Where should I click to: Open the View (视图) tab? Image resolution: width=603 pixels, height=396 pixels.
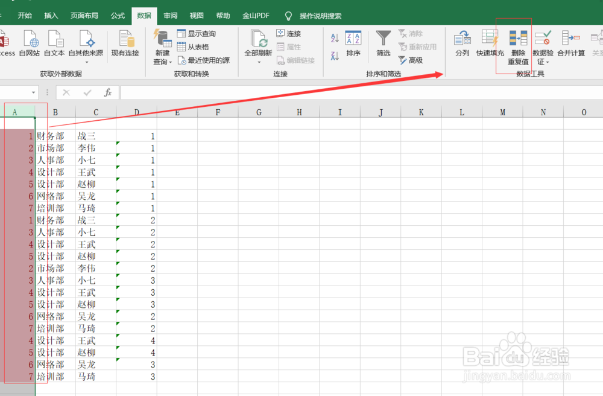[197, 16]
